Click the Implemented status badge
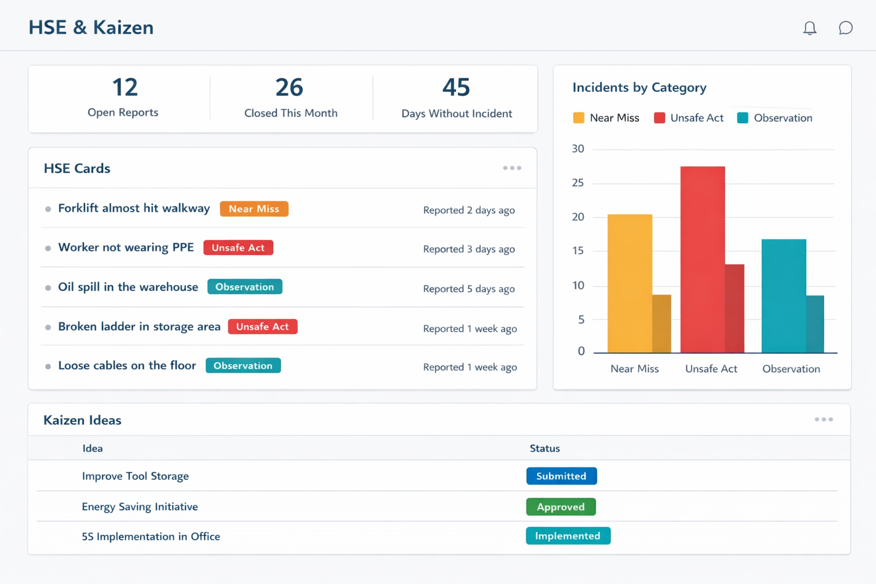Screen dimensions: 876x584 coord(567,536)
